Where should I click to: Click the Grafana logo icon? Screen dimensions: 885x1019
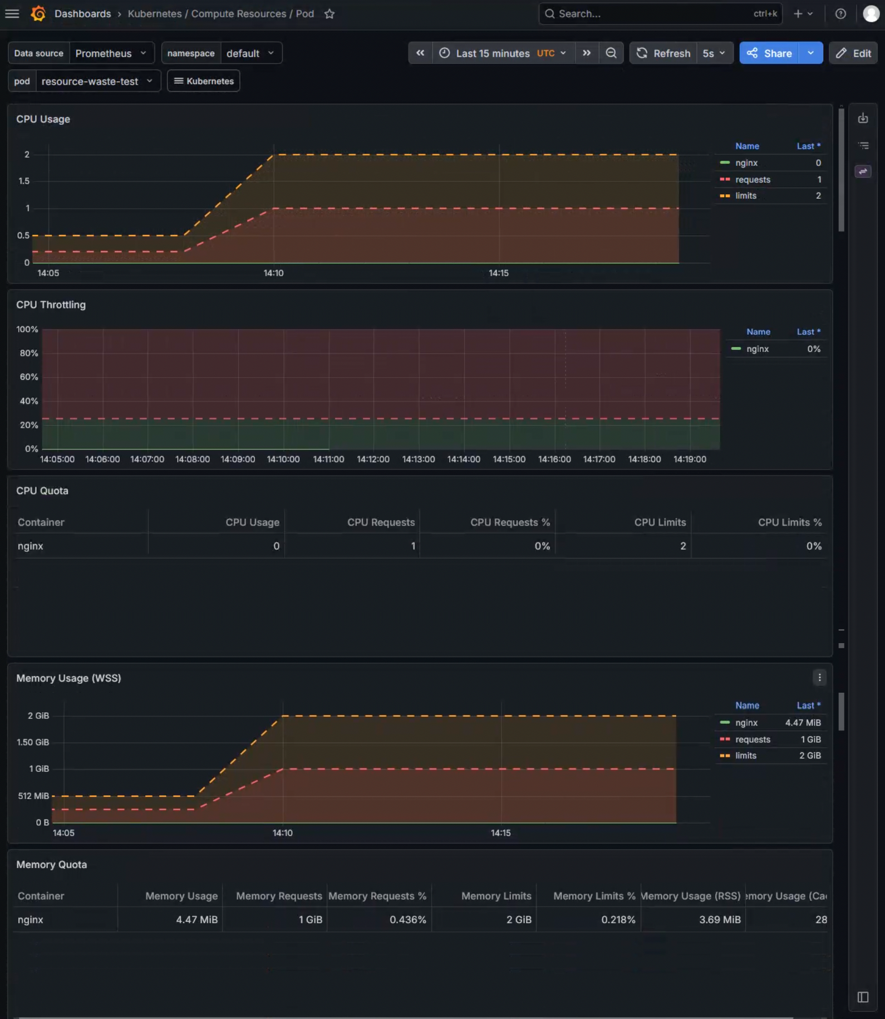(x=38, y=14)
